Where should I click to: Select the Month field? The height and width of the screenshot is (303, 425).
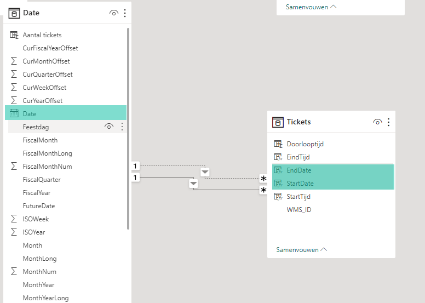pos(32,245)
